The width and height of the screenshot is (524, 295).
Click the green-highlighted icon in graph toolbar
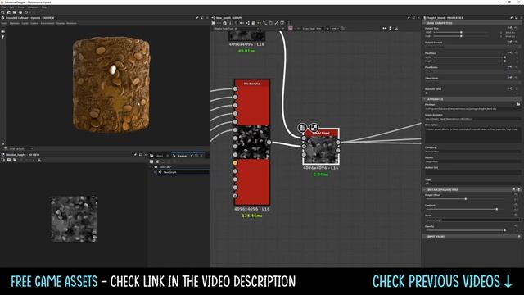(259, 23)
